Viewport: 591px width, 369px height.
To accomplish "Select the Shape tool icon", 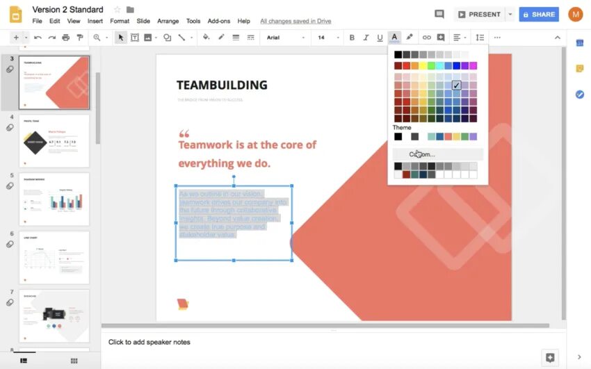I will (168, 38).
